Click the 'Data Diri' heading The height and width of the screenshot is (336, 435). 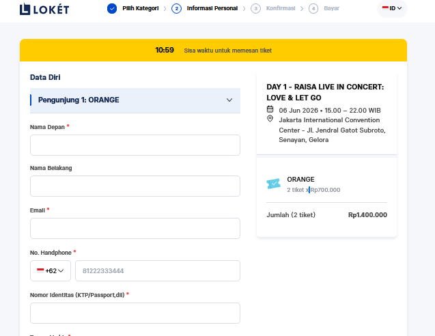(45, 77)
